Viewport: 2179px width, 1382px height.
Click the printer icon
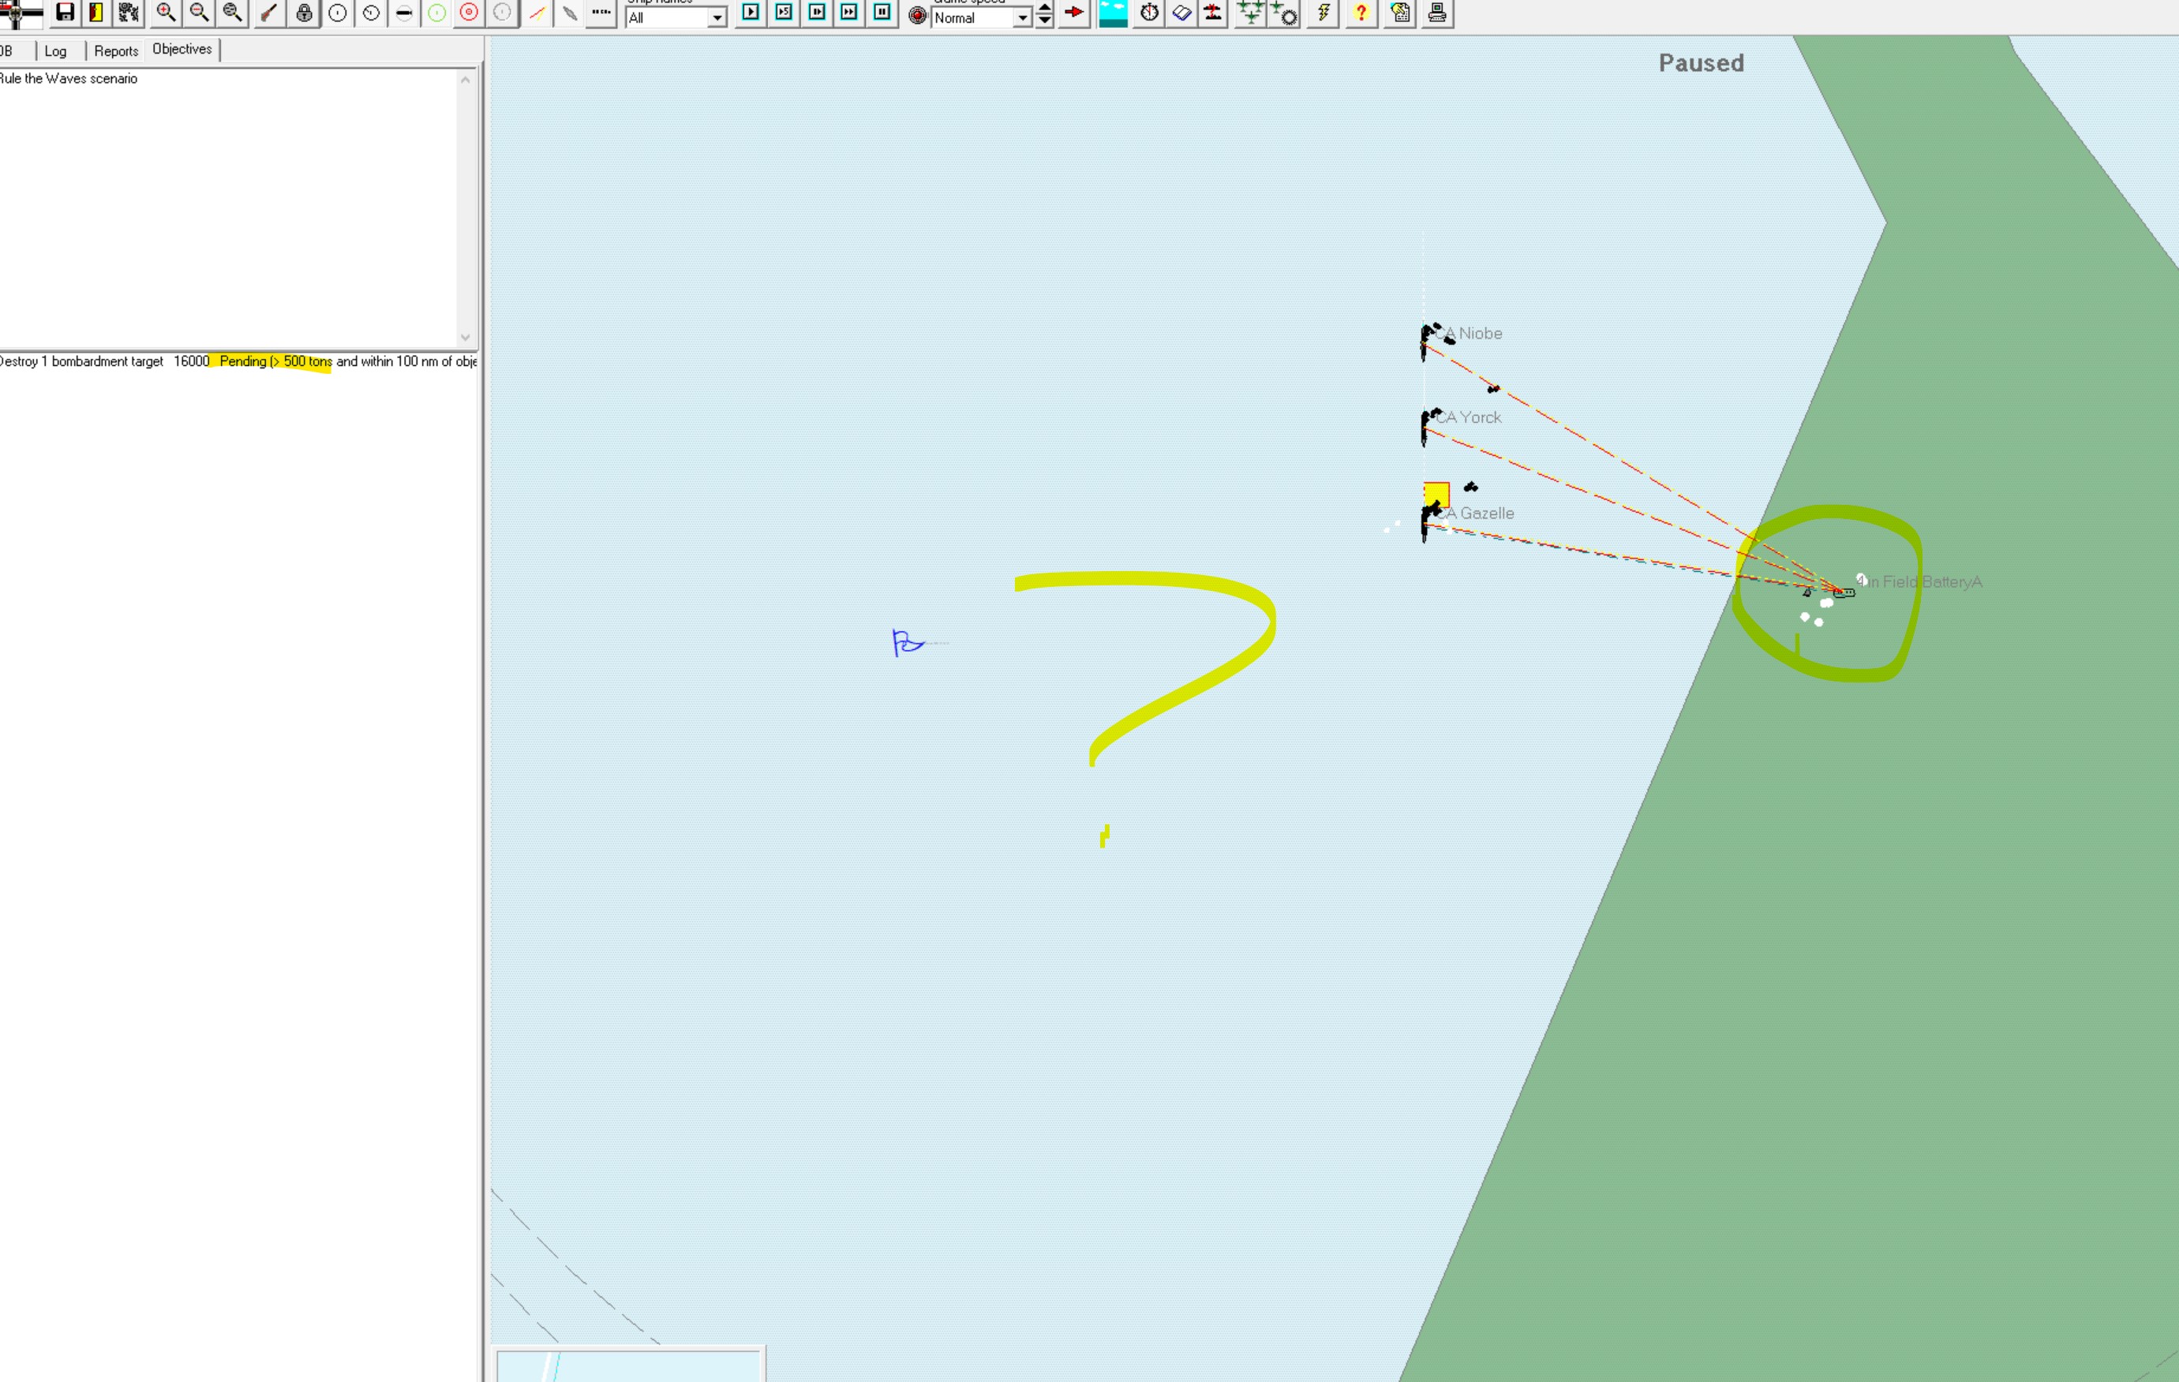click(1437, 13)
